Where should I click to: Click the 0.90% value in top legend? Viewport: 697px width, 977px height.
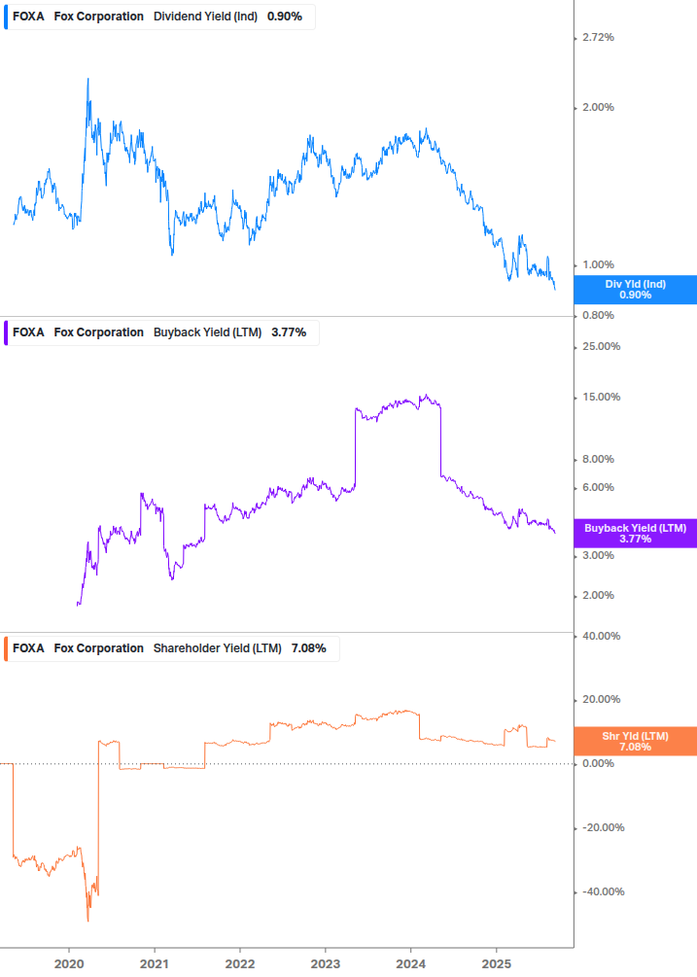point(285,17)
